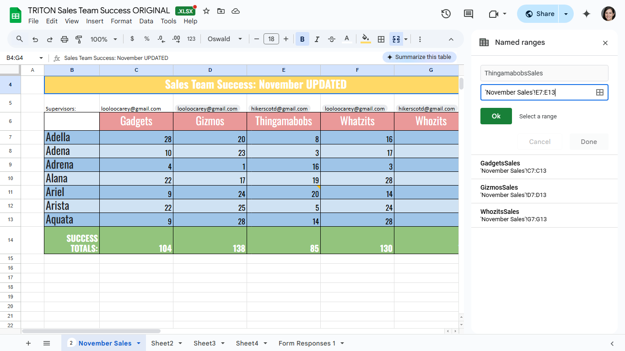625x351 pixels.
Task: Open the Format menu
Action: coord(121,21)
